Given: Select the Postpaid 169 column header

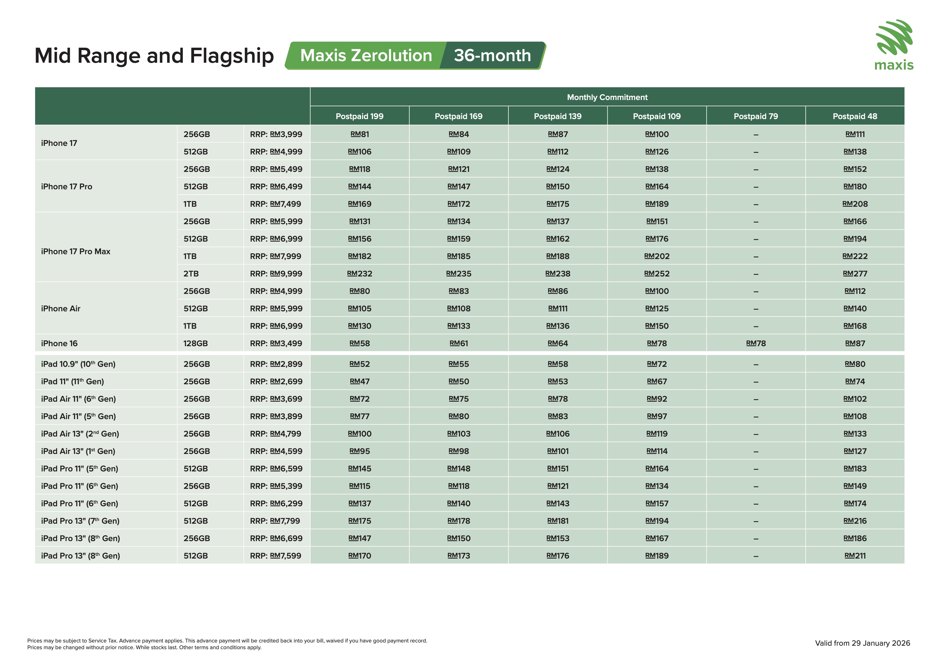Looking at the screenshot, I should [x=459, y=116].
